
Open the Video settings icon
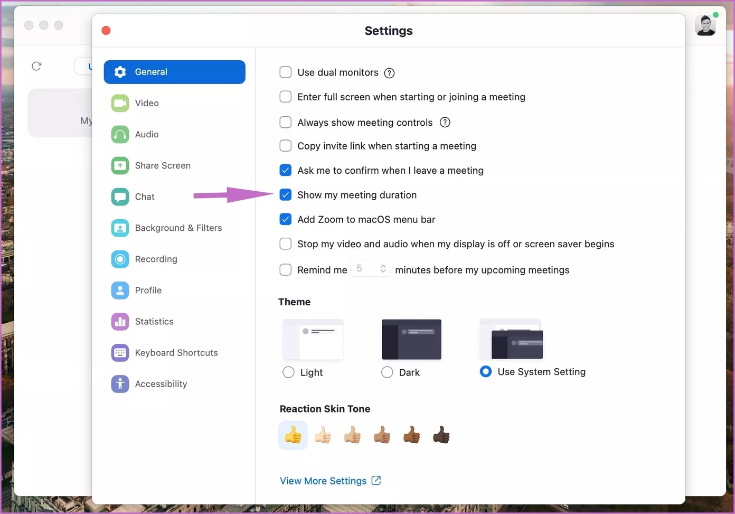120,103
